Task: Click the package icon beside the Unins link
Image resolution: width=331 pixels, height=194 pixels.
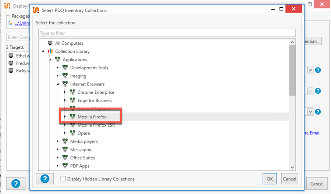Action: [x=10, y=23]
